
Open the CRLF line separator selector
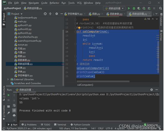point(101,128)
